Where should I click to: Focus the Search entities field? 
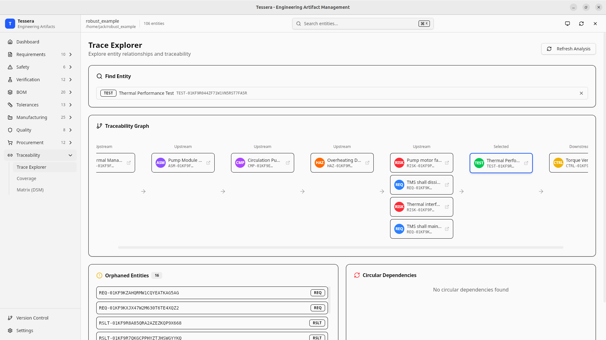click(360, 24)
